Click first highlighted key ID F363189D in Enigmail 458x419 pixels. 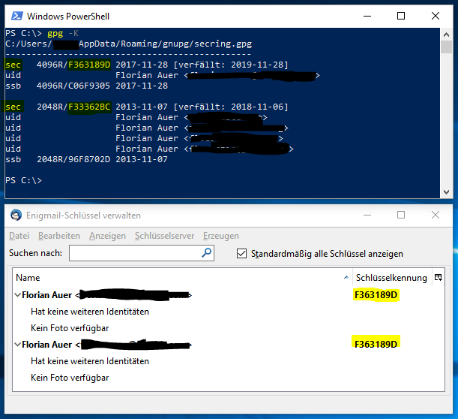pos(376,295)
